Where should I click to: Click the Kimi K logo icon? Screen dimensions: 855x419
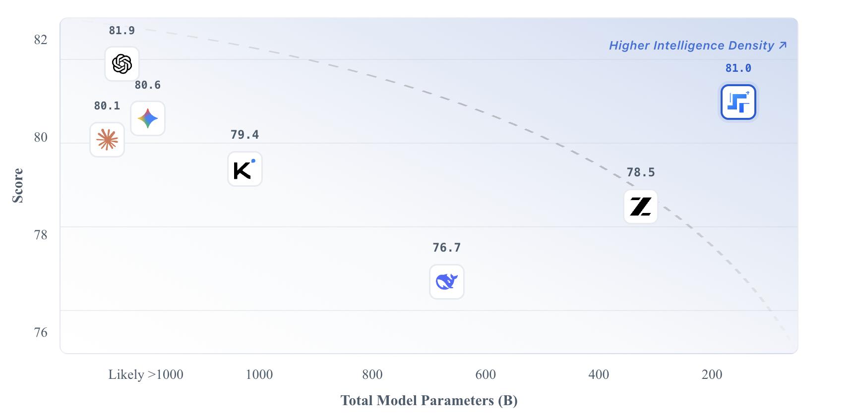coord(244,169)
